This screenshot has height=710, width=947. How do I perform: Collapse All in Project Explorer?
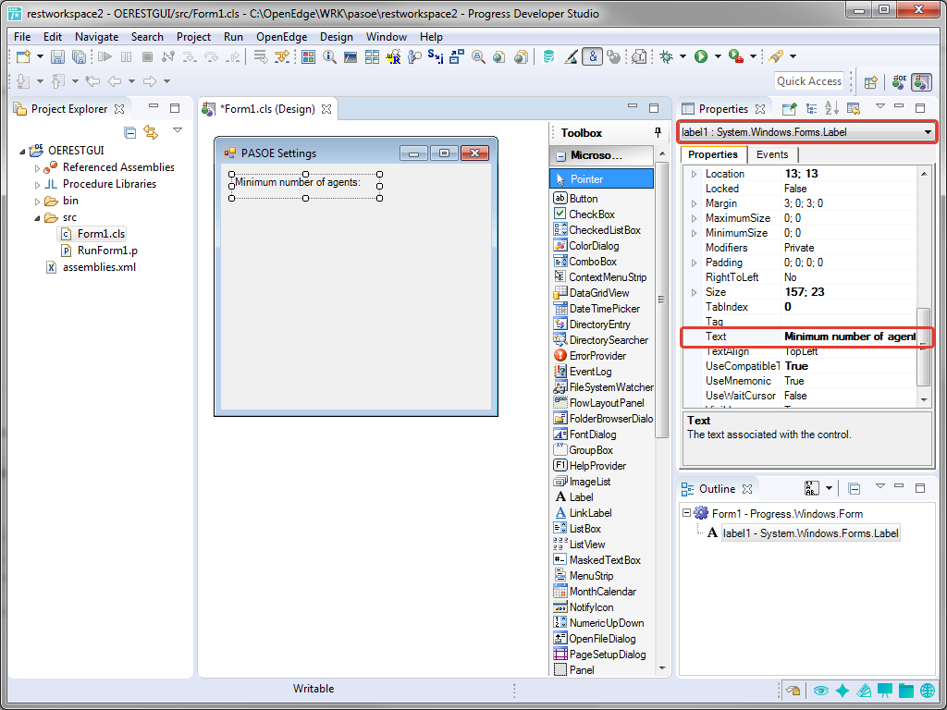point(129,132)
